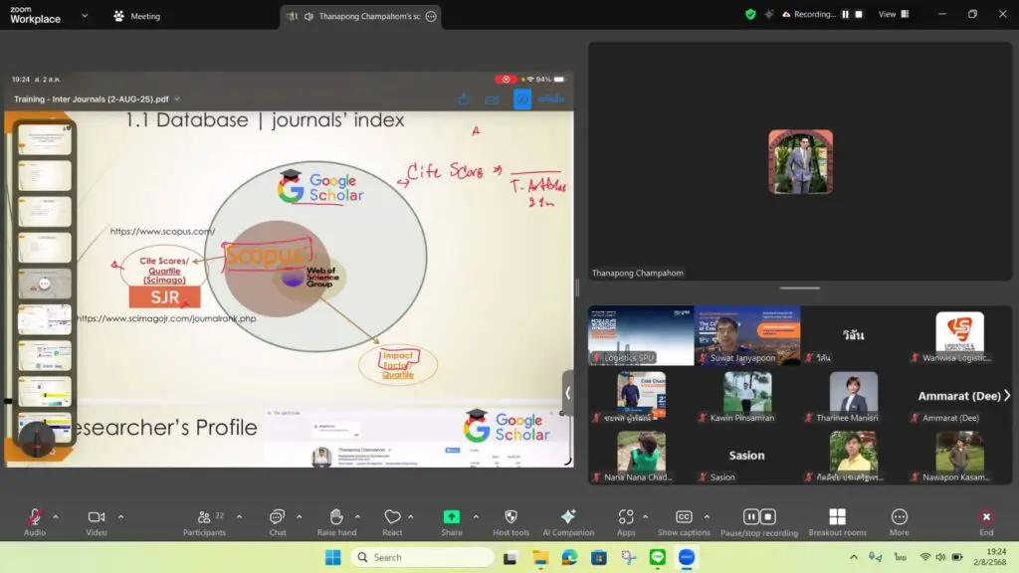
Task: Select the Suwat Janyapoon participant tile
Action: click(x=747, y=335)
